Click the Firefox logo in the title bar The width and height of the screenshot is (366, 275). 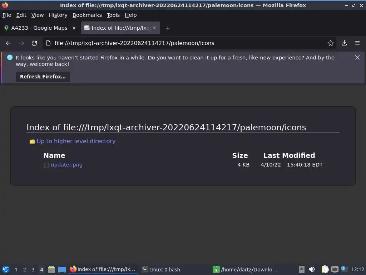[x=5, y=5]
